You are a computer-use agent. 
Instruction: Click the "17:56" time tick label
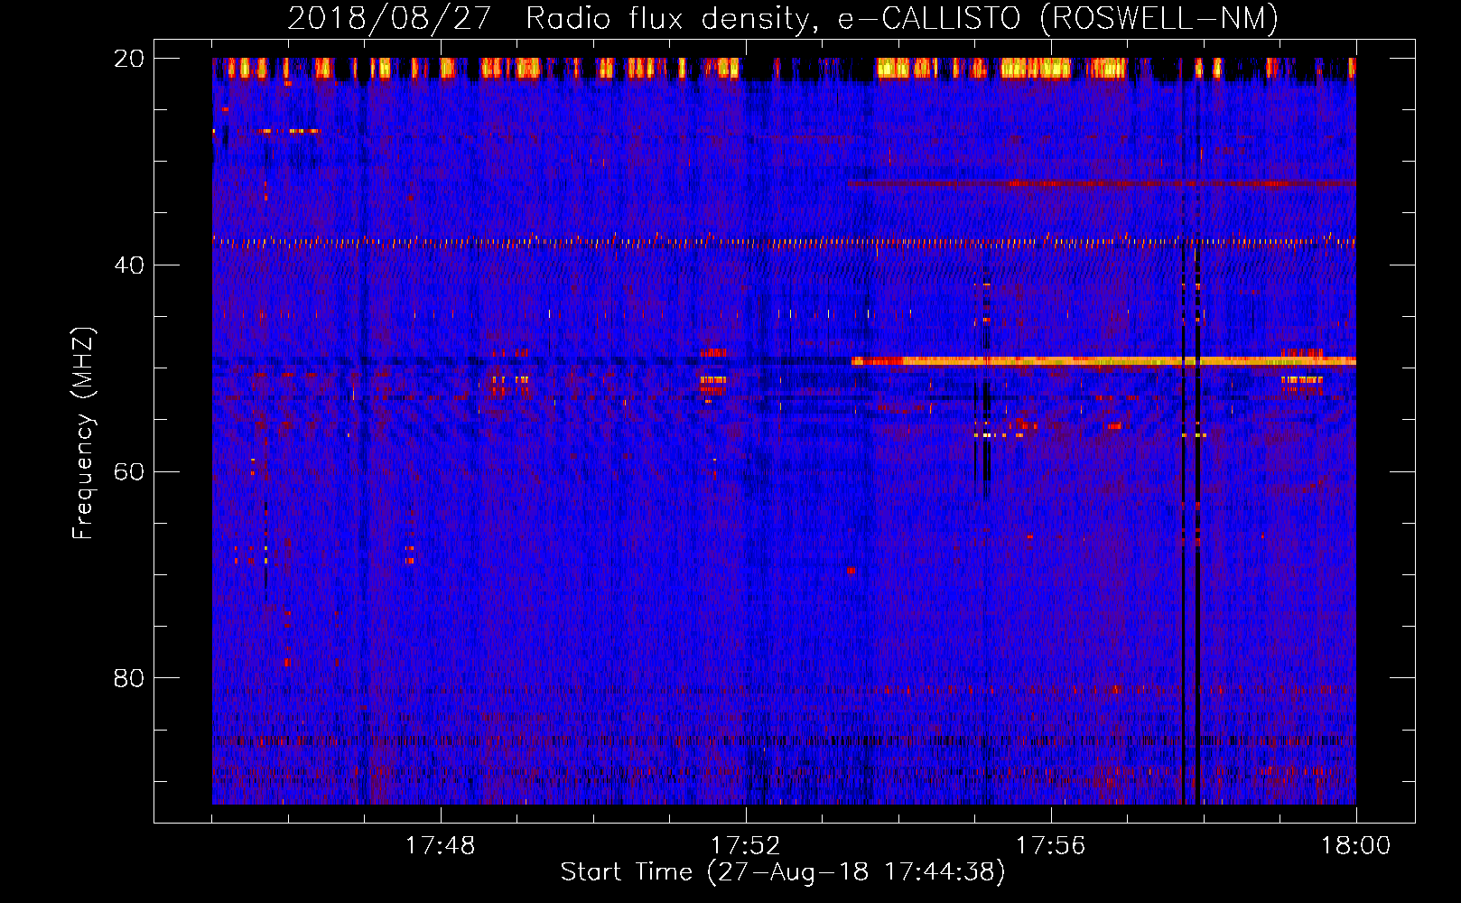pyautogui.click(x=1050, y=846)
